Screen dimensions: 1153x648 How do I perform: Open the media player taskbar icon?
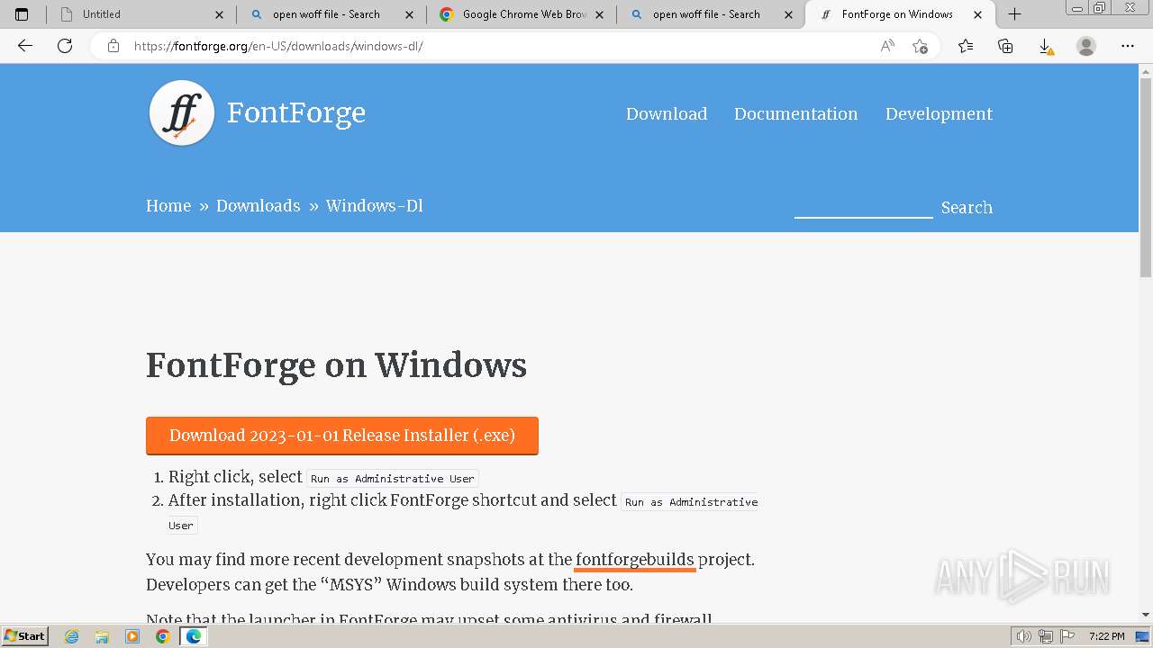click(x=132, y=636)
